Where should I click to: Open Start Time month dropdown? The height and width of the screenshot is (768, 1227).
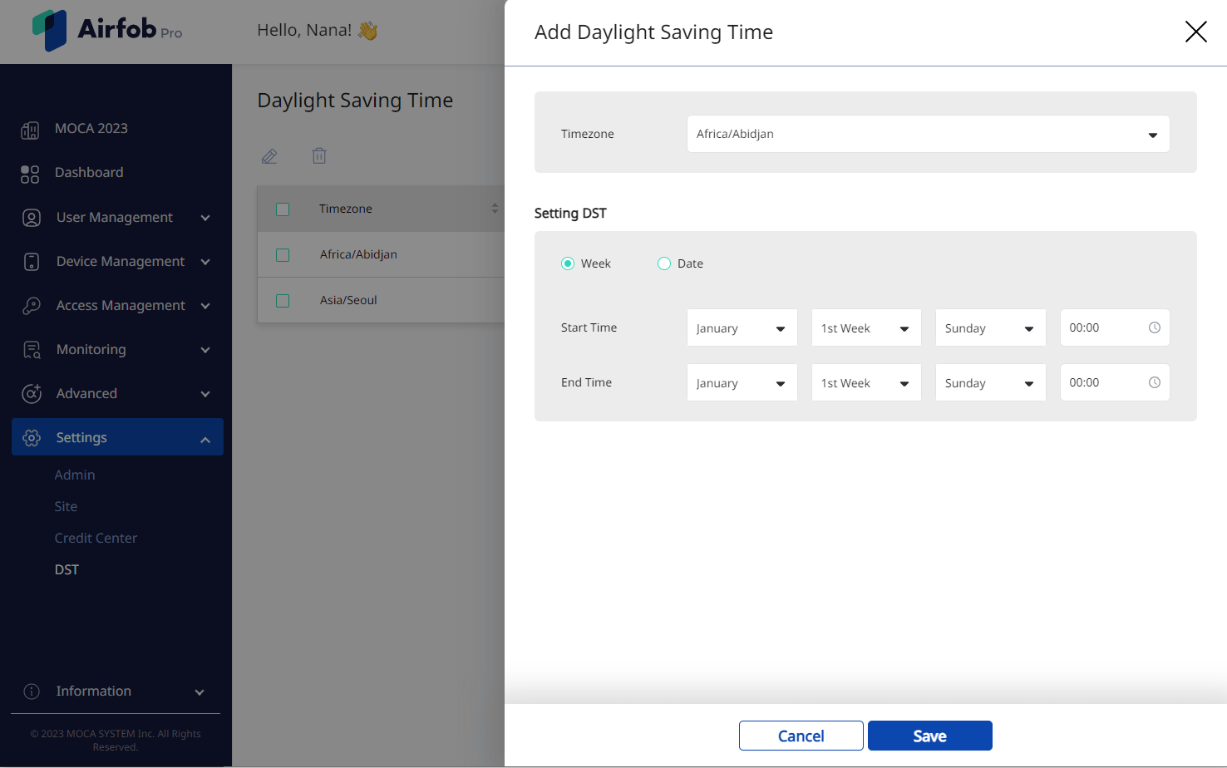(742, 327)
